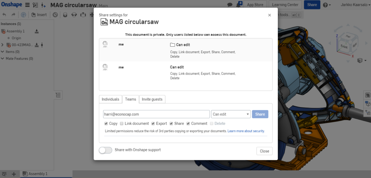Image resolution: width=371 pixels, height=178 pixels.
Task: Switch to the Teams tab
Action: coord(130,99)
